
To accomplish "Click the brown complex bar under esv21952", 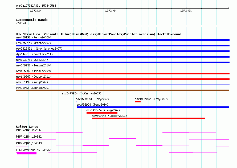I will coord(122,90).
